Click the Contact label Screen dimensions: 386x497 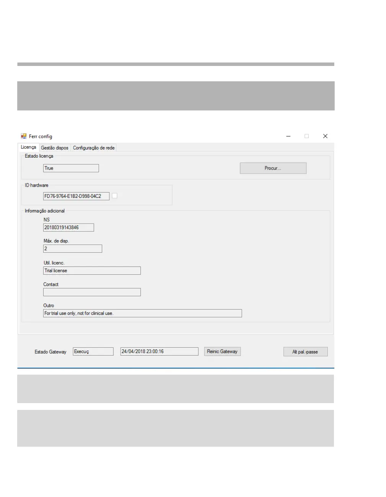[x=51, y=285]
